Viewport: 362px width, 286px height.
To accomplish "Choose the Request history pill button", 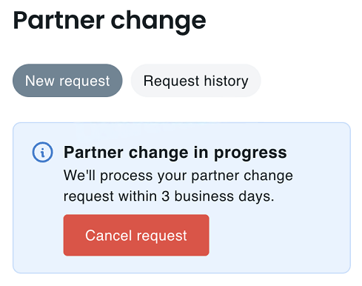I will click(x=195, y=81).
